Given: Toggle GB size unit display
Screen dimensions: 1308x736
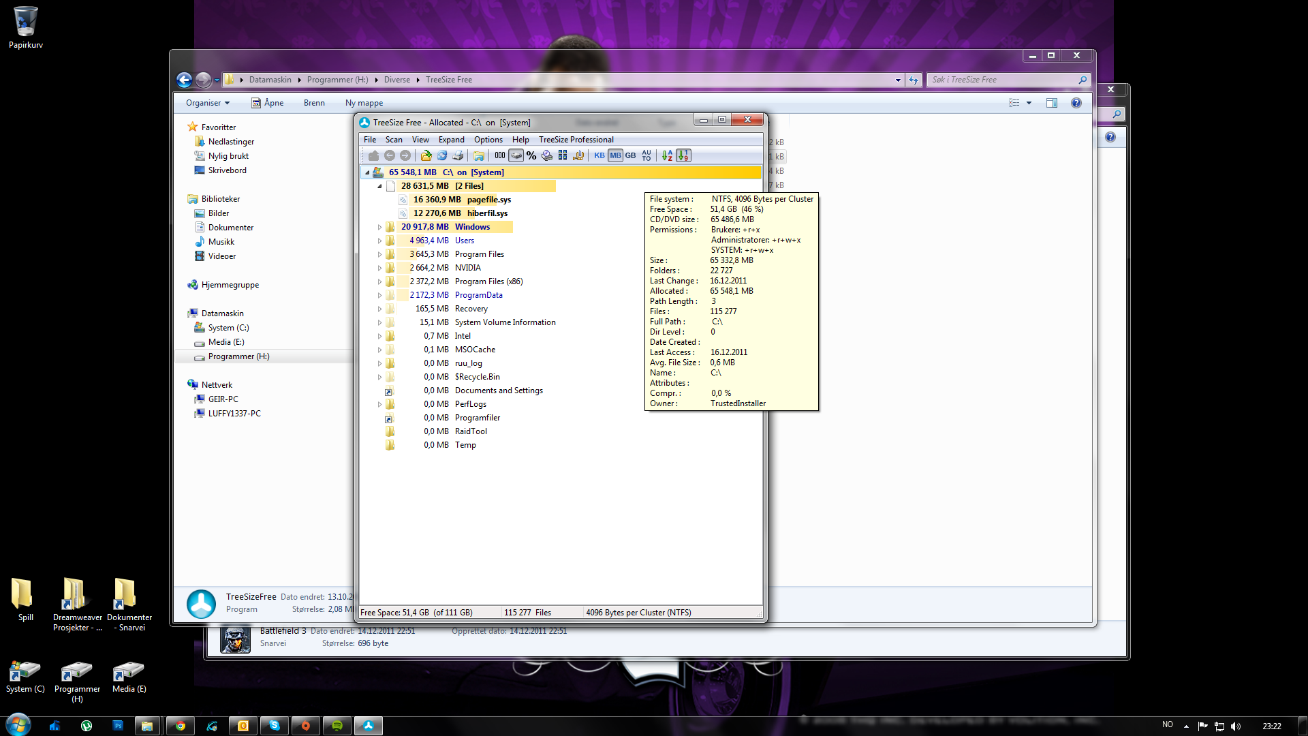Looking at the screenshot, I should (x=631, y=155).
